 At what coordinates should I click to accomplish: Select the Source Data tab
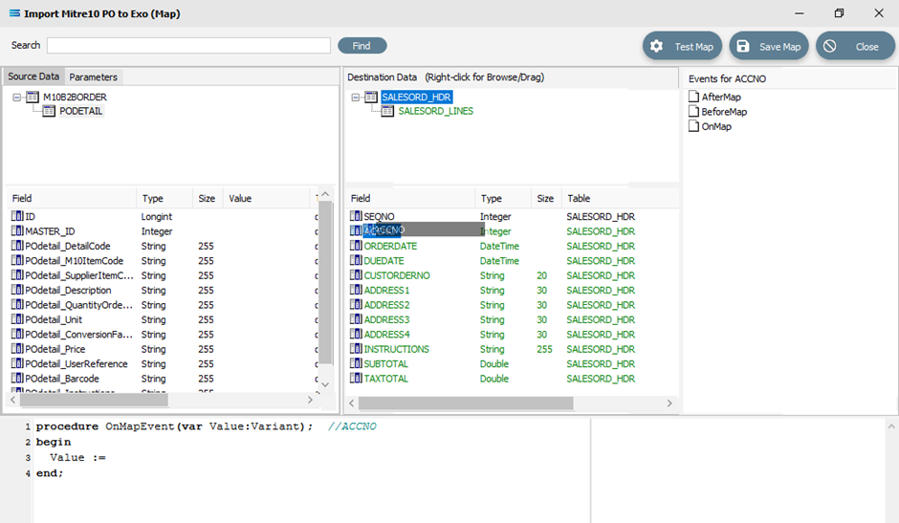pyautogui.click(x=33, y=76)
